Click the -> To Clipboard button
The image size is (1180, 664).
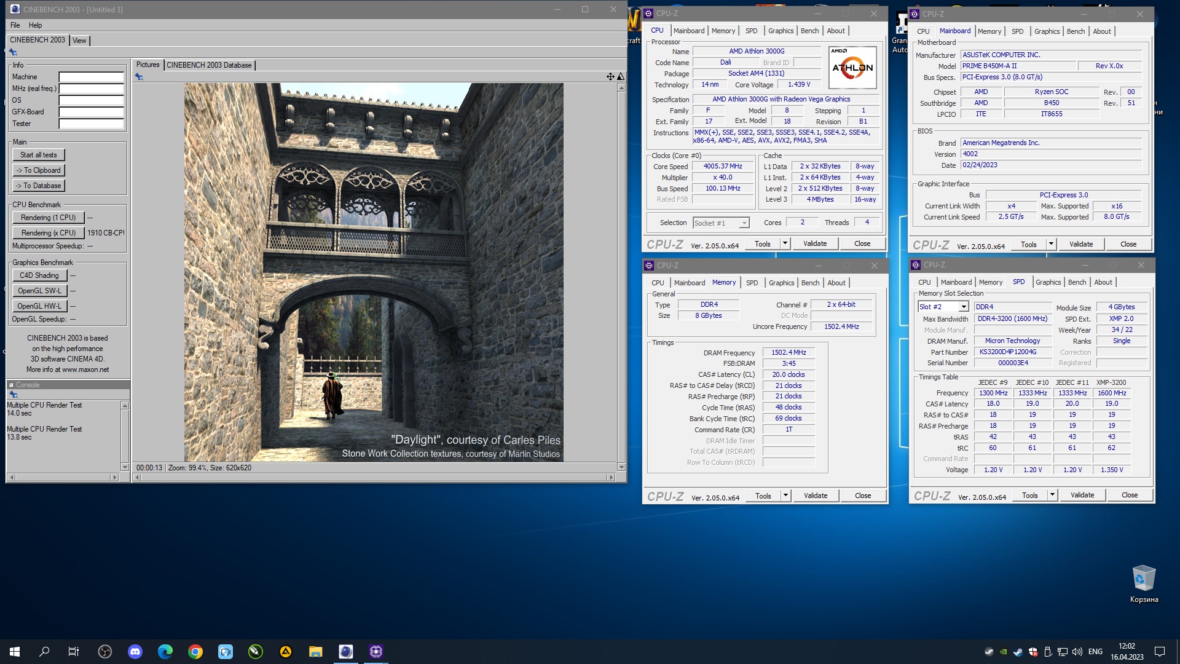[x=39, y=170]
